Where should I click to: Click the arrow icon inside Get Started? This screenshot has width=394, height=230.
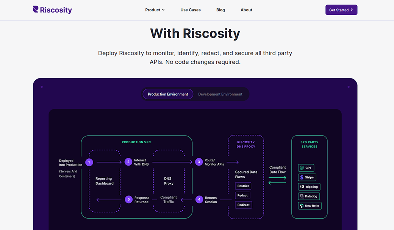click(352, 10)
